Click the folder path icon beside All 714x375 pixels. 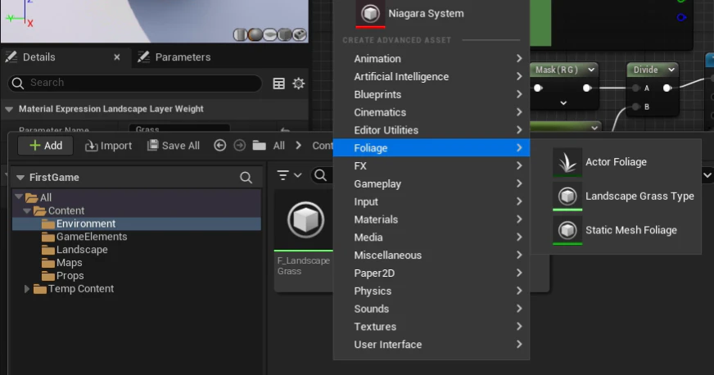click(260, 145)
